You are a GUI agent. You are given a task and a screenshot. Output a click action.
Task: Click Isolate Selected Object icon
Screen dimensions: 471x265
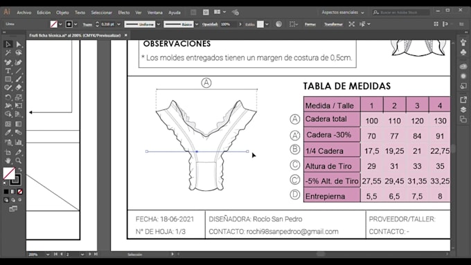pyautogui.click(x=351, y=24)
